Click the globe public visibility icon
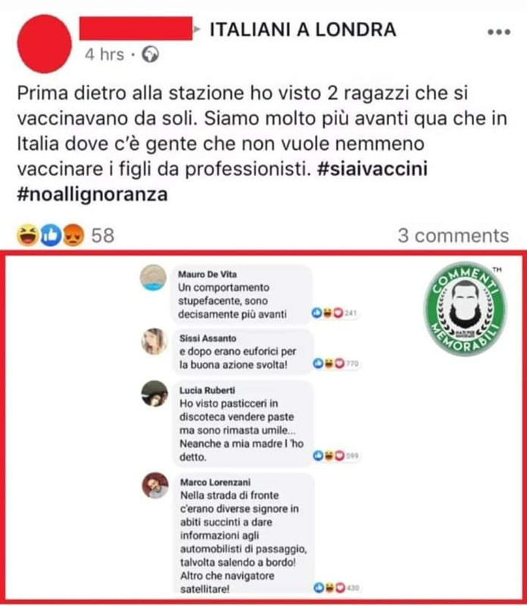The image size is (527, 606). tap(150, 55)
